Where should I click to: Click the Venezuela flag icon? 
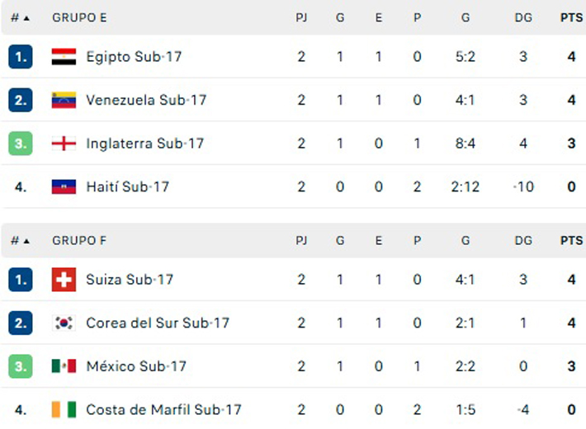click(x=64, y=101)
